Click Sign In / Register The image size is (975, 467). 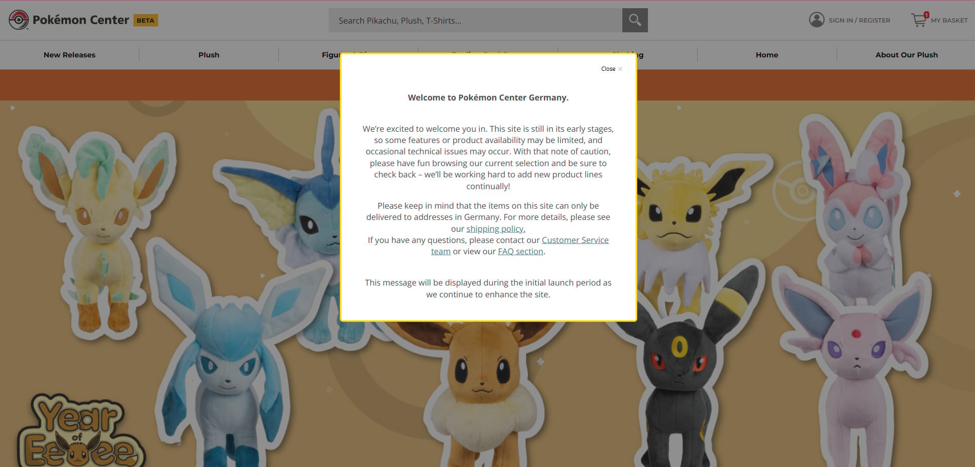point(859,21)
